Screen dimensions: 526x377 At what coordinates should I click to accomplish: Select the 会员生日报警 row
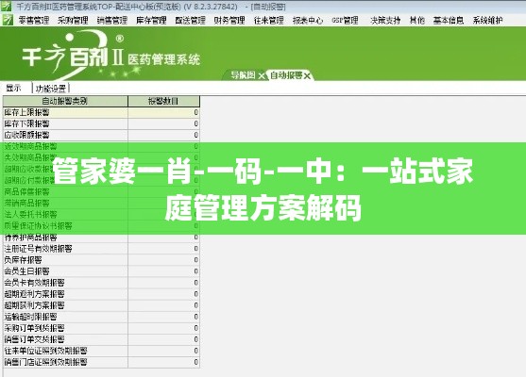[x=101, y=271]
